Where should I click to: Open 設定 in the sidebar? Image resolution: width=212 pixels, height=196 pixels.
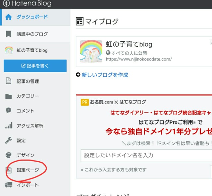click(x=21, y=141)
